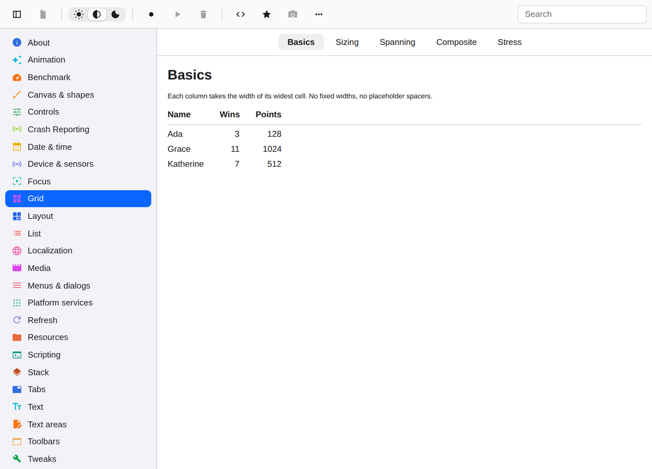Click the document page icon in toolbar
Screen dimensions: 652x469
(x=43, y=14)
